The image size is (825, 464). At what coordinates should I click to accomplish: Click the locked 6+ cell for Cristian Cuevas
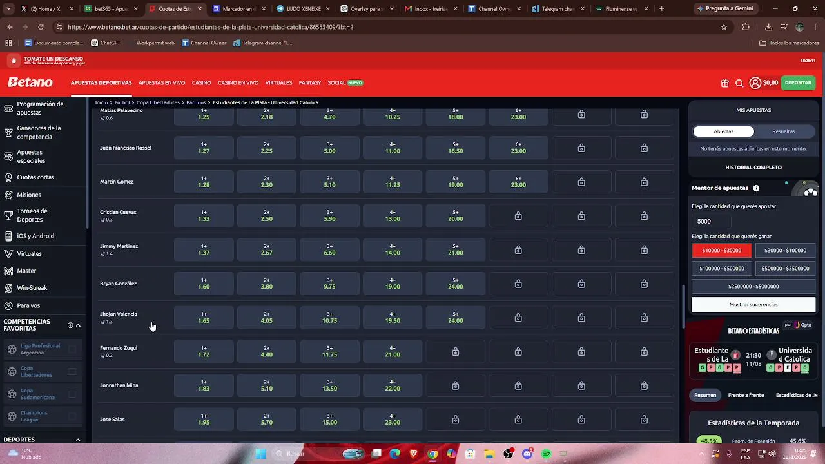coord(518,216)
